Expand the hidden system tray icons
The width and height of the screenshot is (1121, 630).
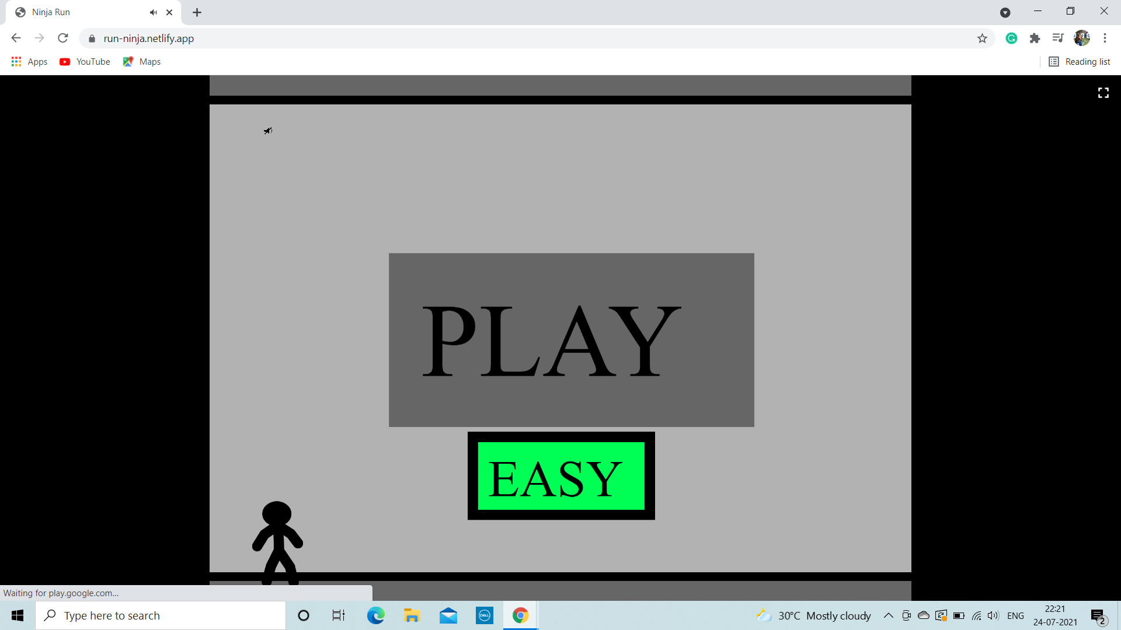click(x=888, y=615)
